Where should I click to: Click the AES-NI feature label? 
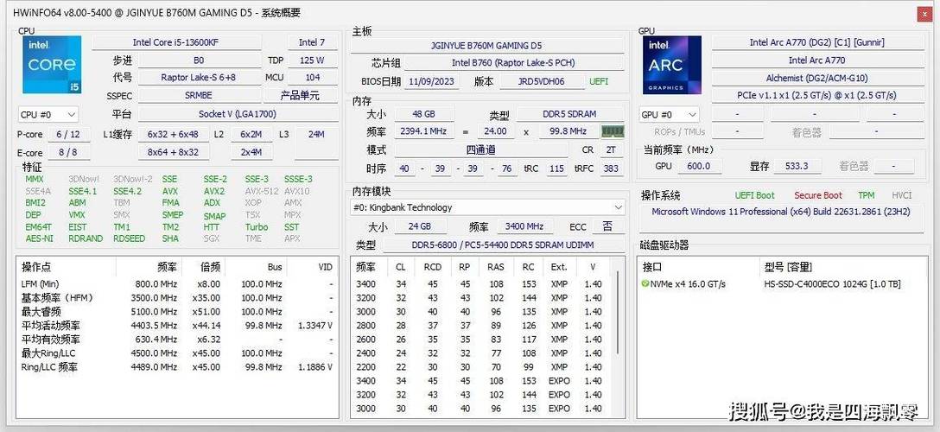(39, 238)
